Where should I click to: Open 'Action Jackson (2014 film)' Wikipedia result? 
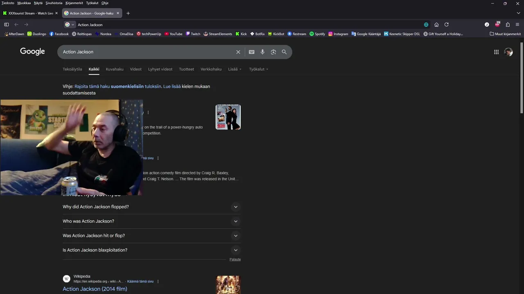tap(95, 289)
